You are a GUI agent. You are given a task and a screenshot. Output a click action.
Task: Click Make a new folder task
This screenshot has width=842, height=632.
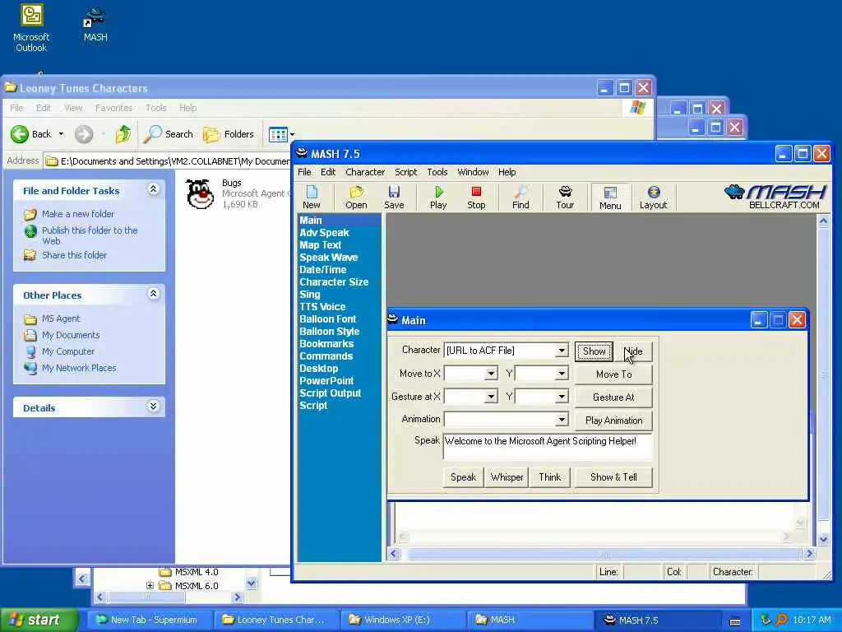[78, 214]
